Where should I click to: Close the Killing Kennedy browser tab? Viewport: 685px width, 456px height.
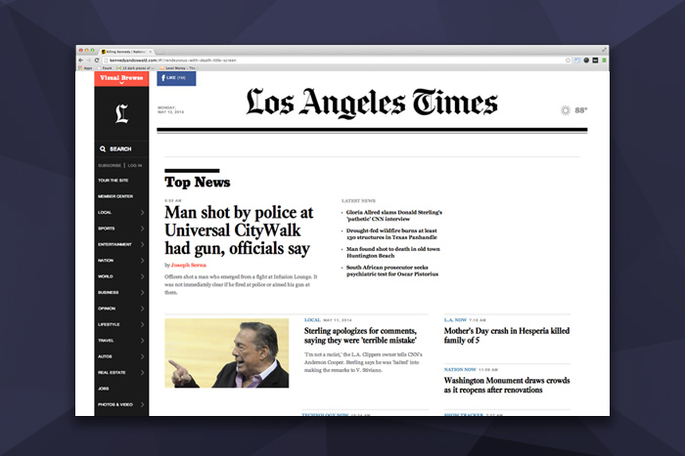tap(151, 52)
